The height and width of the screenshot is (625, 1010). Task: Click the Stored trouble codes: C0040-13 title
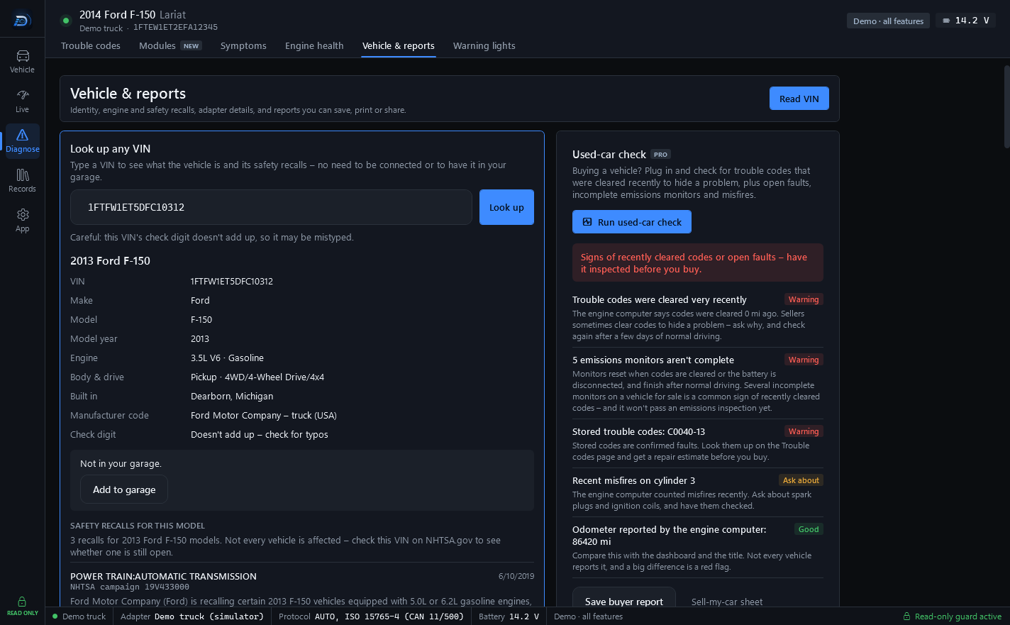point(638,431)
